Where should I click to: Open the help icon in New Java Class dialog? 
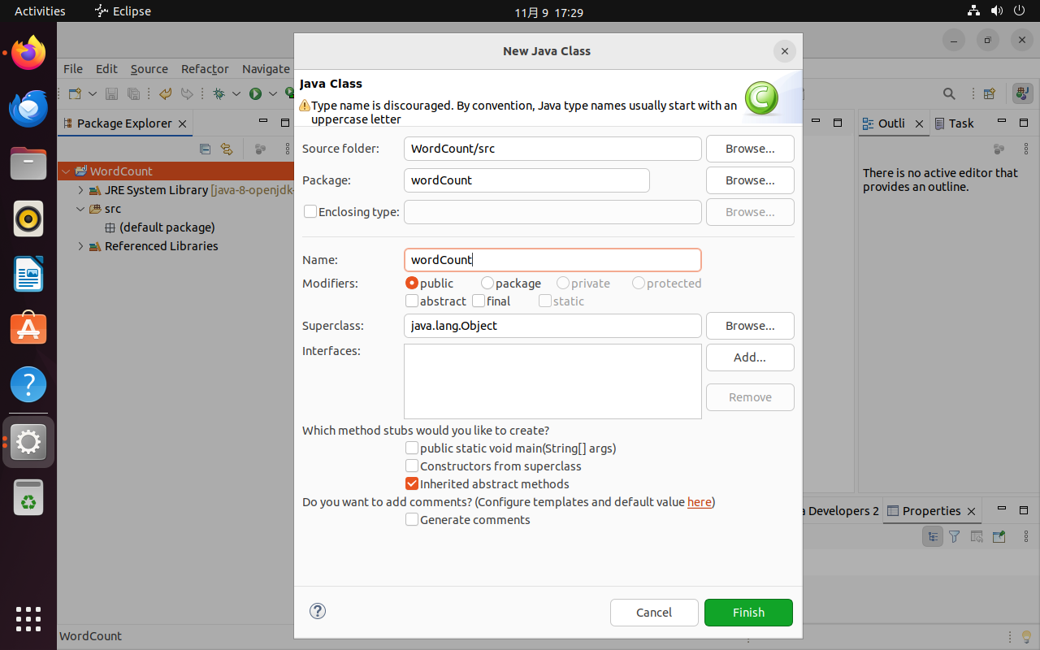[x=318, y=611]
